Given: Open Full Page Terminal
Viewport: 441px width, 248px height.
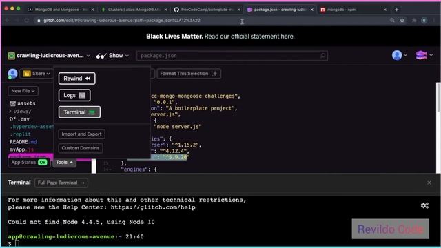Looking at the screenshot, I should 61,183.
